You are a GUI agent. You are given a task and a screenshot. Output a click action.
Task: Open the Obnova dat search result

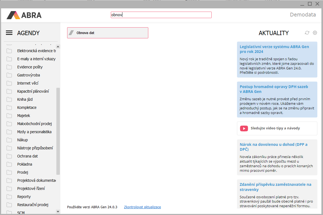(108, 33)
